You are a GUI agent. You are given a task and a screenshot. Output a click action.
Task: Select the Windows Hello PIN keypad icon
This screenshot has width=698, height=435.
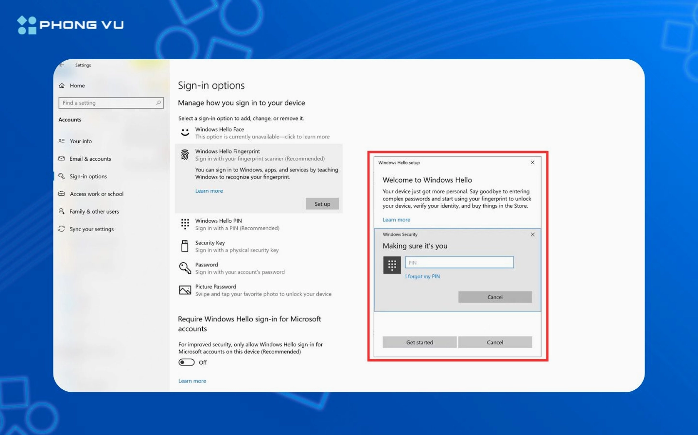(x=185, y=224)
